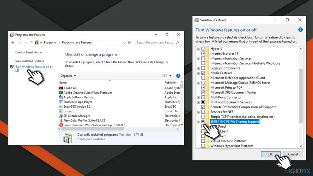Click the Windows Features title bar icon

(197, 20)
